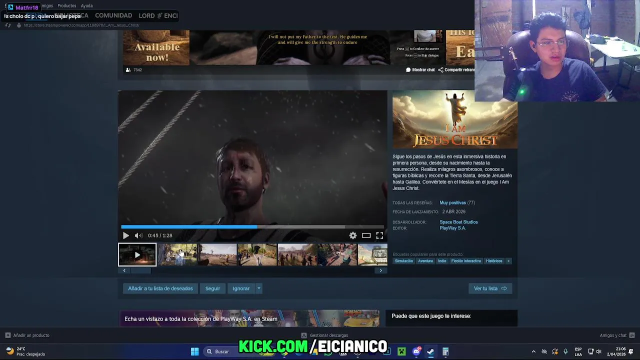Click the microphone tray icon

(565, 351)
